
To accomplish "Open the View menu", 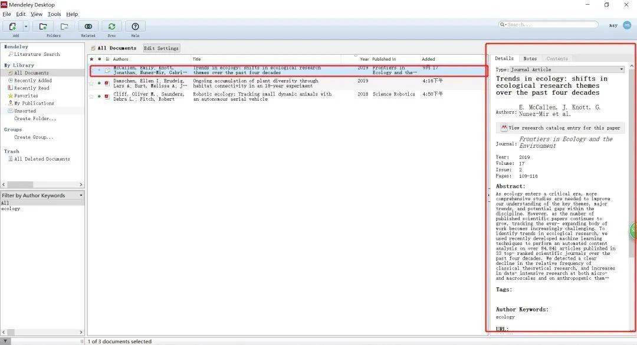I will tap(37, 14).
